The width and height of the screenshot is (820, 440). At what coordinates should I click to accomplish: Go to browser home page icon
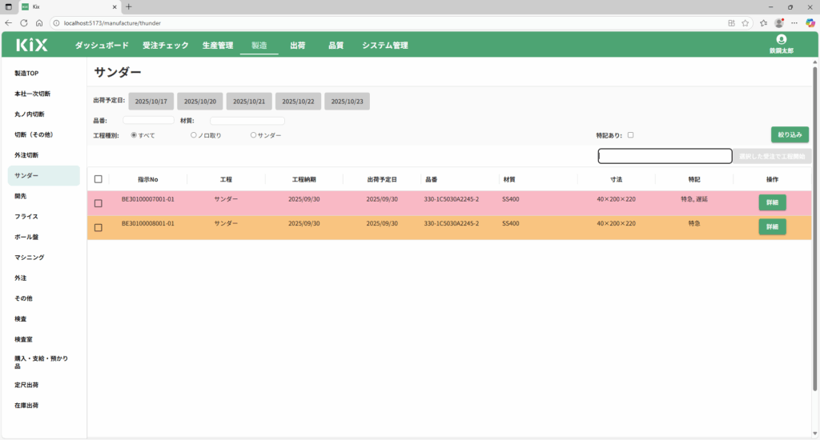(39, 23)
